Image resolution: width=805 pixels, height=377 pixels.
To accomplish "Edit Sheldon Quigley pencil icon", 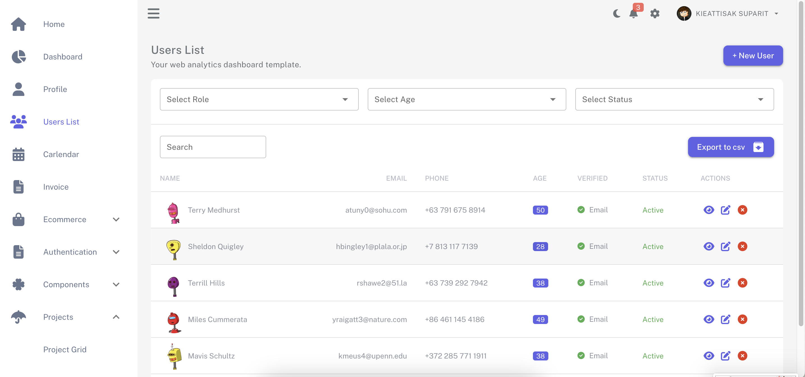I will pos(725,246).
